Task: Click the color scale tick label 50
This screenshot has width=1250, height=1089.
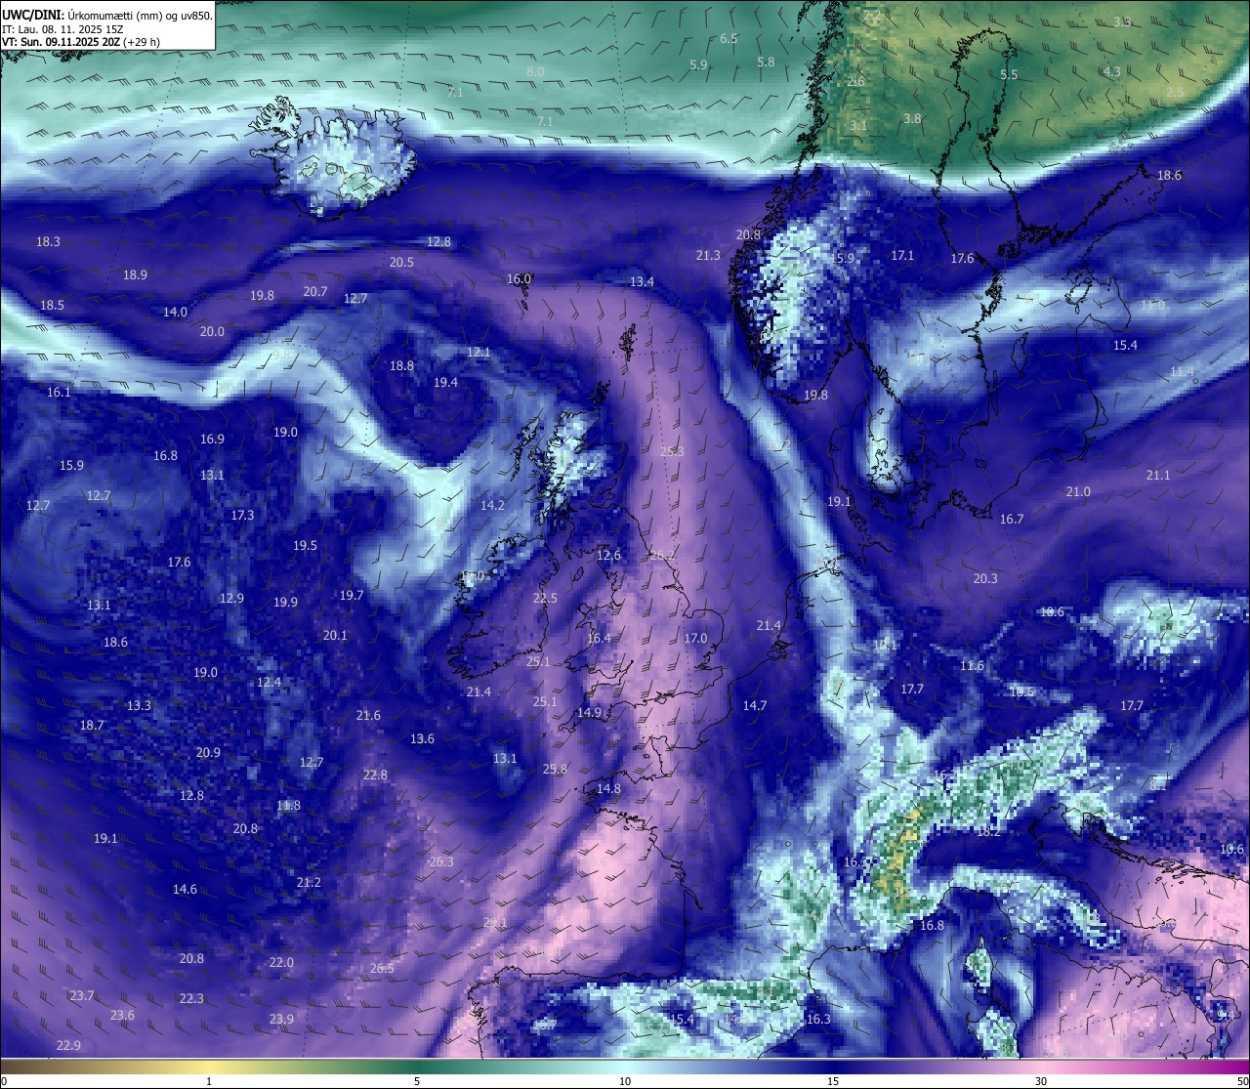Action: click(1241, 1081)
